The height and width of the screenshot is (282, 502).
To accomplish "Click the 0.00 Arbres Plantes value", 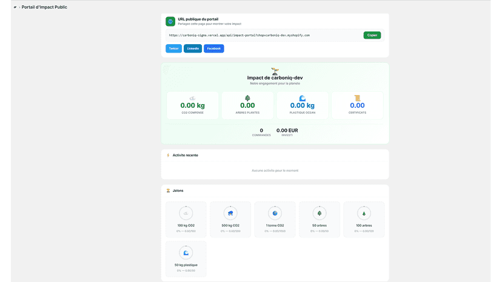I will click(247, 105).
